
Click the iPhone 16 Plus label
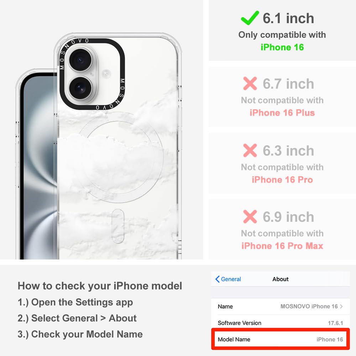(282, 112)
